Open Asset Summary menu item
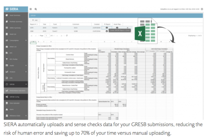Image resolution: width=208 pixels, height=139 pixels. click(x=16, y=15)
